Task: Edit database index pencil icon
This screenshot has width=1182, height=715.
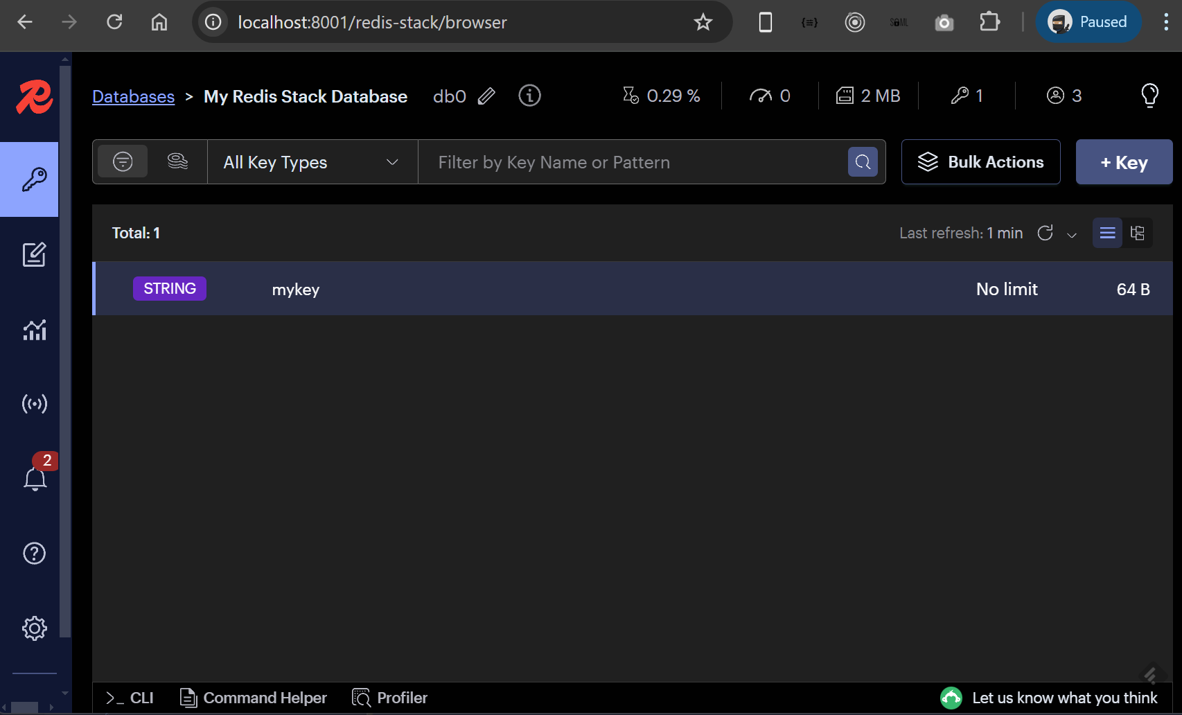Action: (x=487, y=96)
